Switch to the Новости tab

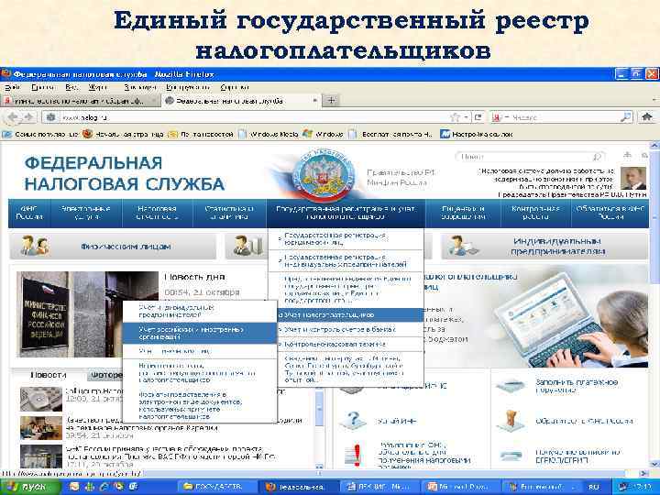point(49,375)
